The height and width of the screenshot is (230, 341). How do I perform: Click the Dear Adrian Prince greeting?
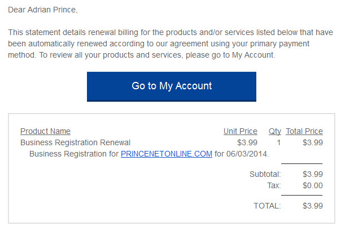pos(43,10)
